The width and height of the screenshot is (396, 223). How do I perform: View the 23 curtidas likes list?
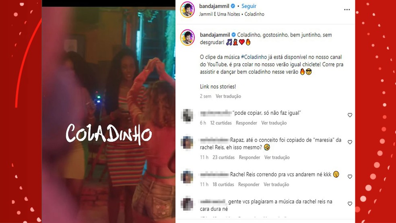[x=223, y=157]
